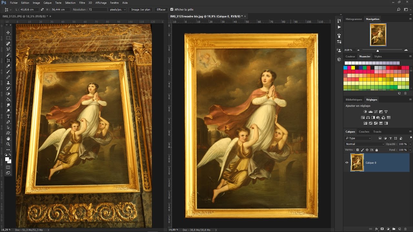Open the Navigation panel menu
The height and width of the screenshot is (232, 413).
coord(410,19)
